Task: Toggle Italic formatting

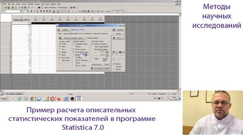Action: click(x=34, y=11)
